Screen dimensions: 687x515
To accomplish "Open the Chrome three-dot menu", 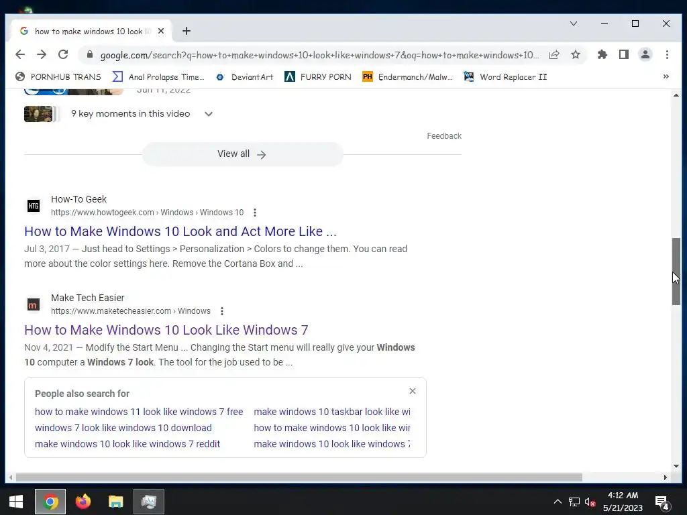I will (667, 54).
